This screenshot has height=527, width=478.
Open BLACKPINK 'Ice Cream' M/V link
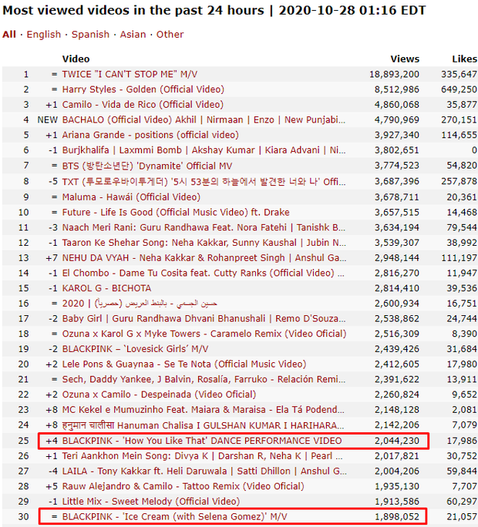click(x=174, y=516)
